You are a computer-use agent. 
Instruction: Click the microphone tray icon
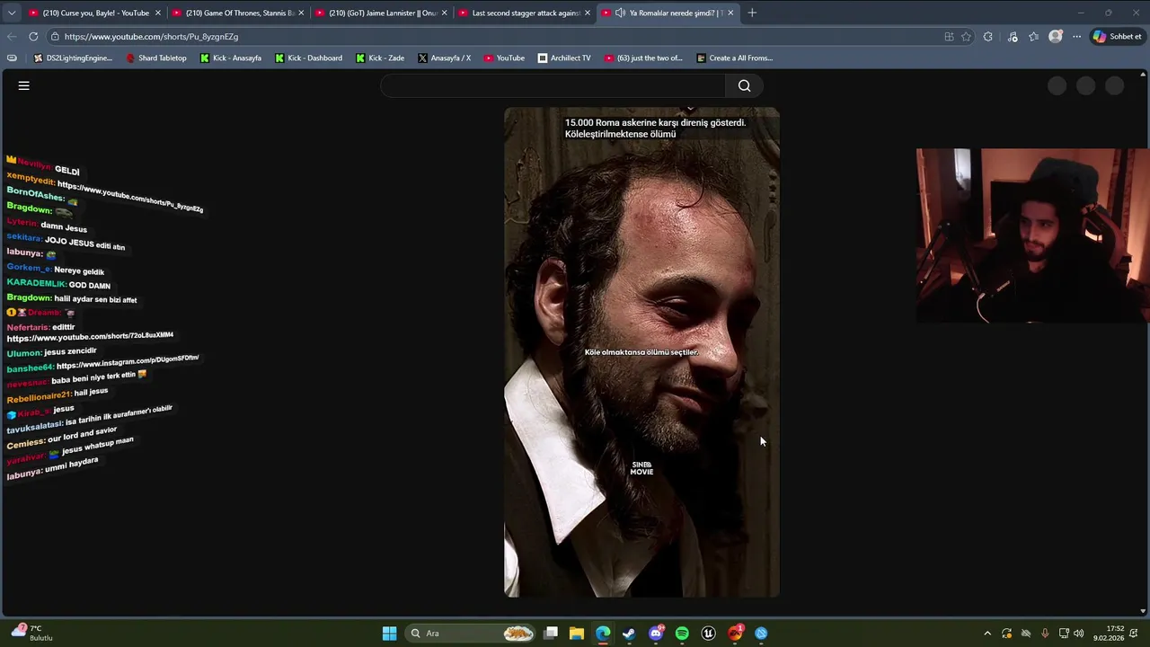pyautogui.click(x=1044, y=634)
